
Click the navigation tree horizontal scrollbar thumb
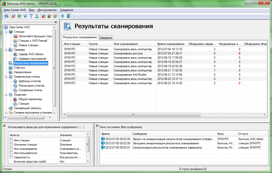coord(26,118)
